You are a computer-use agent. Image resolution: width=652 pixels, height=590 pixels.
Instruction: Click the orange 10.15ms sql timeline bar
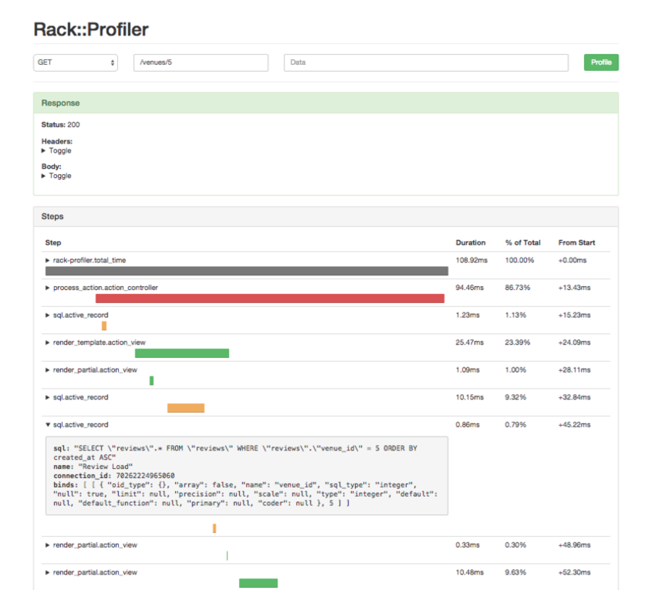pyautogui.click(x=186, y=408)
